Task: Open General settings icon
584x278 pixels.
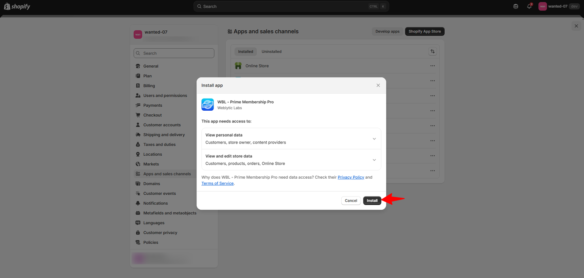Action: [138, 66]
